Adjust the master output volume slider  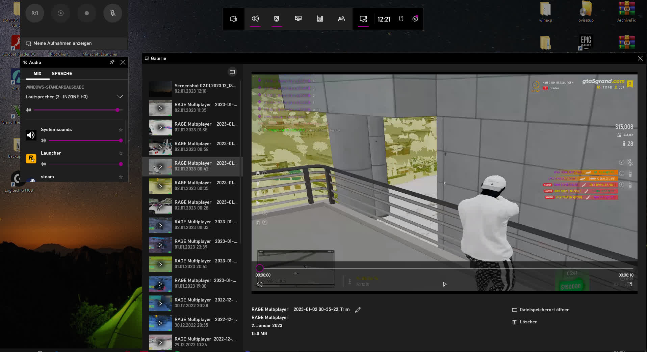[x=78, y=110]
